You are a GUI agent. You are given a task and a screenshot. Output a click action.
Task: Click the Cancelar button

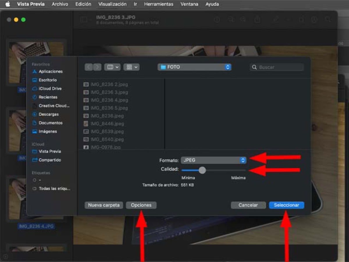pos(248,205)
